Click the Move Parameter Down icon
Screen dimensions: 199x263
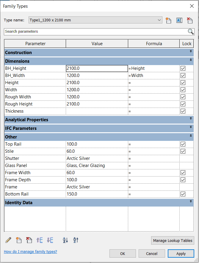tap(50, 240)
